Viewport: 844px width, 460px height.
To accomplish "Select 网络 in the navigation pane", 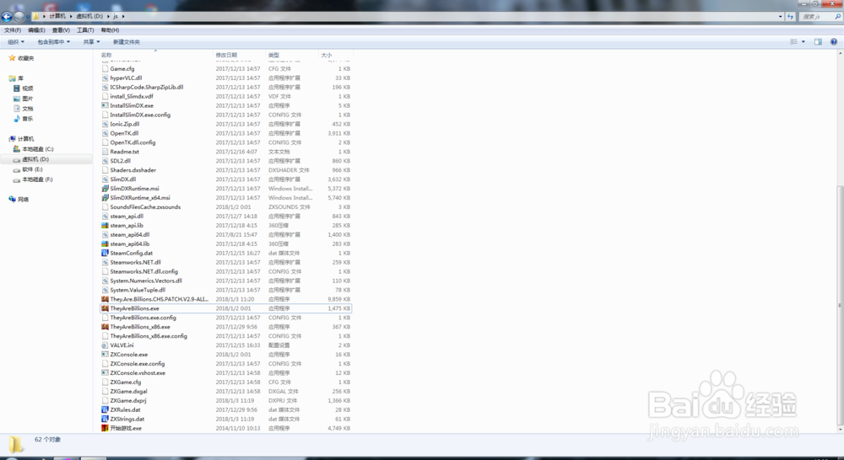I will [x=23, y=200].
